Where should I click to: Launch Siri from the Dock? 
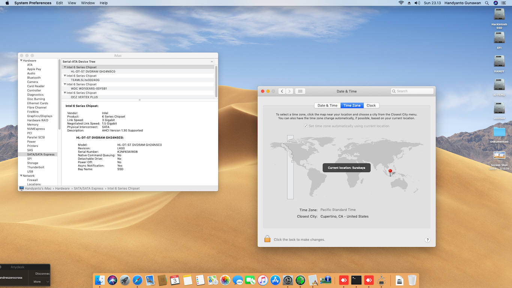coord(112,280)
